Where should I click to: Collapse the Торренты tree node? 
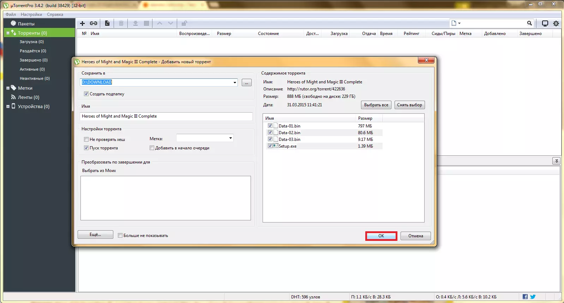tap(8, 33)
